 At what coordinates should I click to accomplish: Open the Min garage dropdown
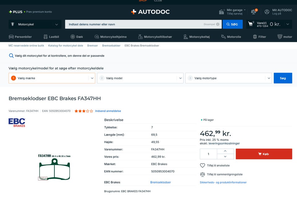236,10
